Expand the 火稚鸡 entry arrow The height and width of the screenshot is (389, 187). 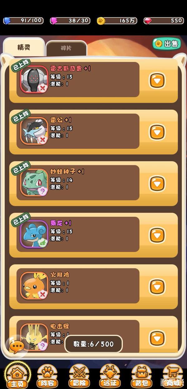[x=157, y=287]
